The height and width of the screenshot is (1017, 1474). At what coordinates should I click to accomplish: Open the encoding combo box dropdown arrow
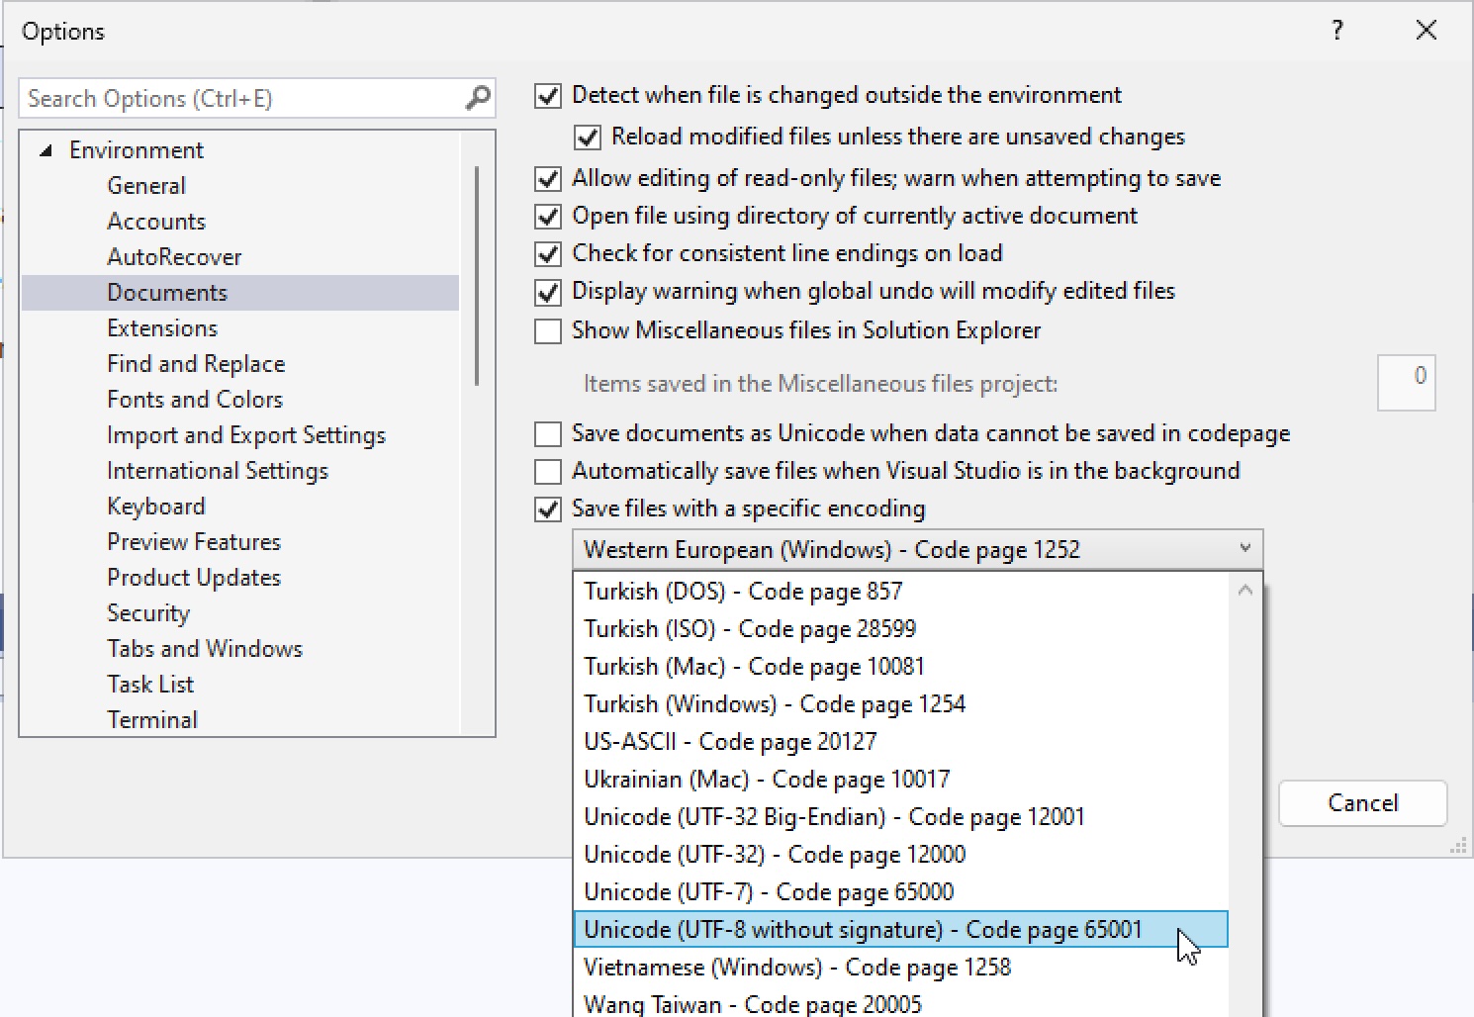[1244, 549]
